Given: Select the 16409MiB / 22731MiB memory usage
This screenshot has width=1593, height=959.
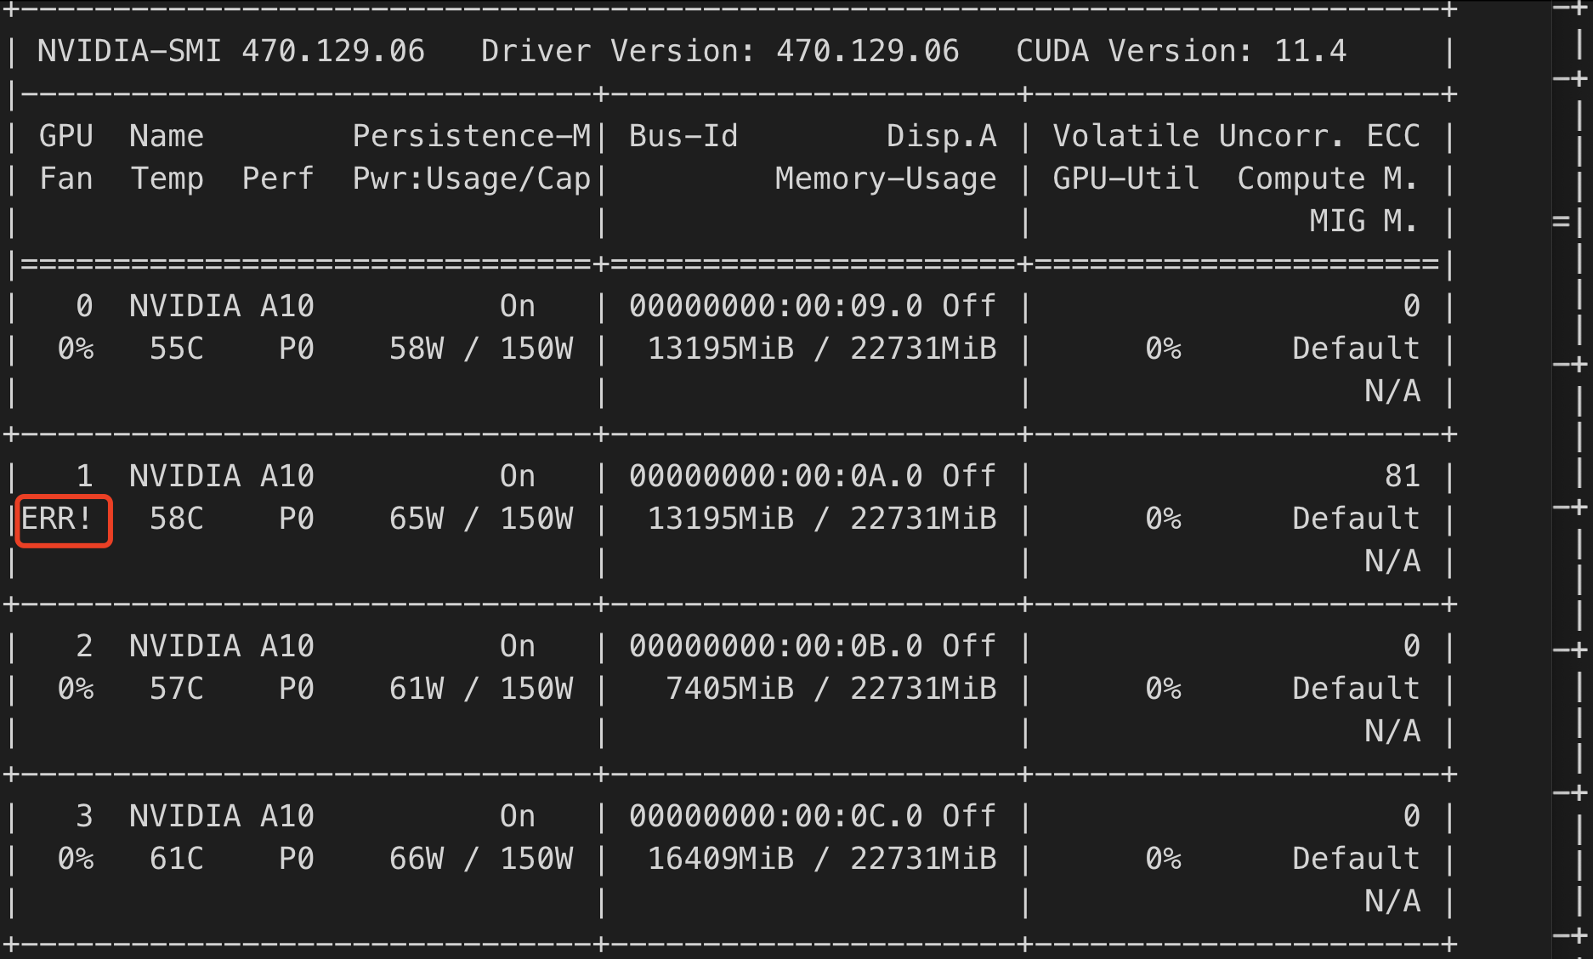Looking at the screenshot, I should 822,859.
